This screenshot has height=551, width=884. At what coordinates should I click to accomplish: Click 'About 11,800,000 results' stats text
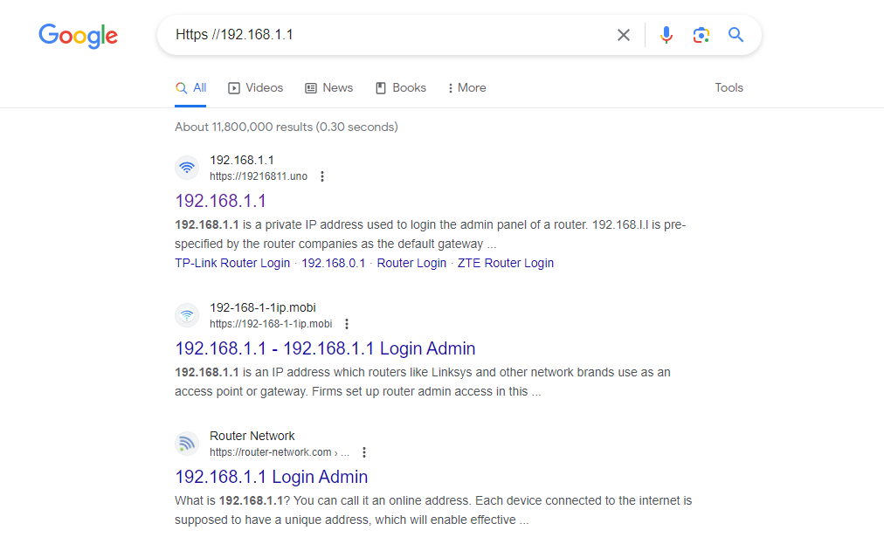tap(287, 127)
